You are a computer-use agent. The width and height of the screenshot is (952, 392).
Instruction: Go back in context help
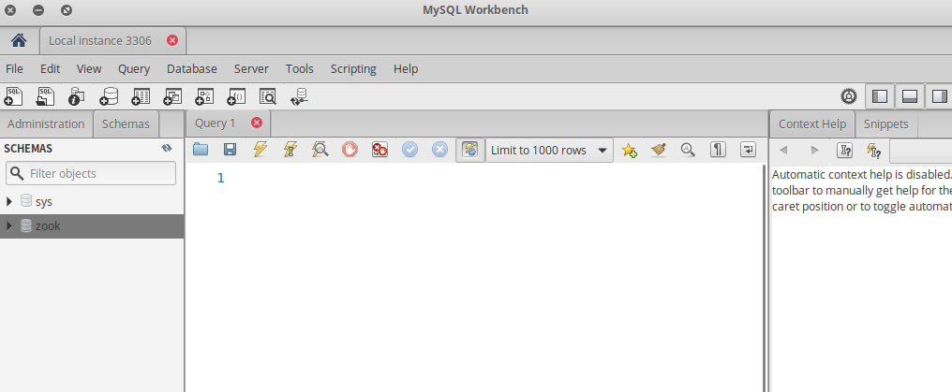click(x=783, y=150)
